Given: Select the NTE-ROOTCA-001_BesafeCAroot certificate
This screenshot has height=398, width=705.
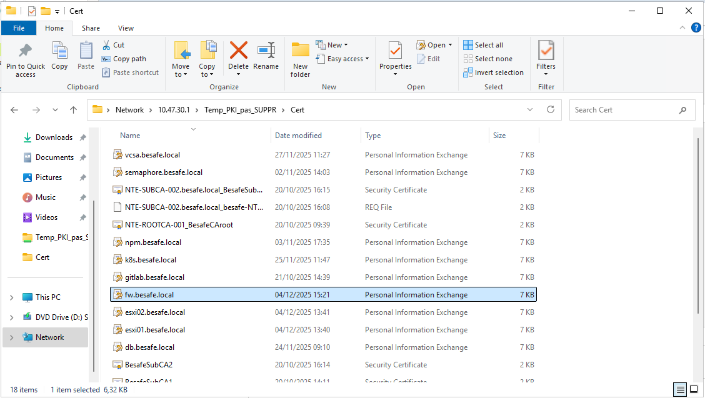Looking at the screenshot, I should [x=323, y=225].
